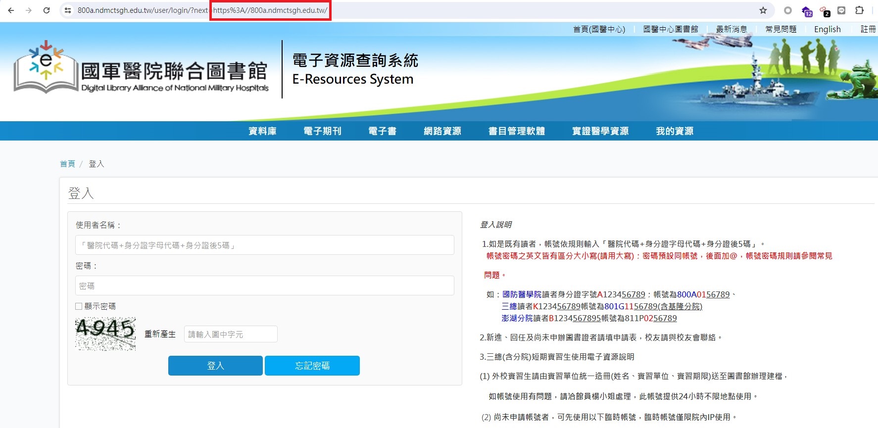The width and height of the screenshot is (878, 428).
Task: Click the 忘記密碼 forgot password button
Action: pos(312,366)
